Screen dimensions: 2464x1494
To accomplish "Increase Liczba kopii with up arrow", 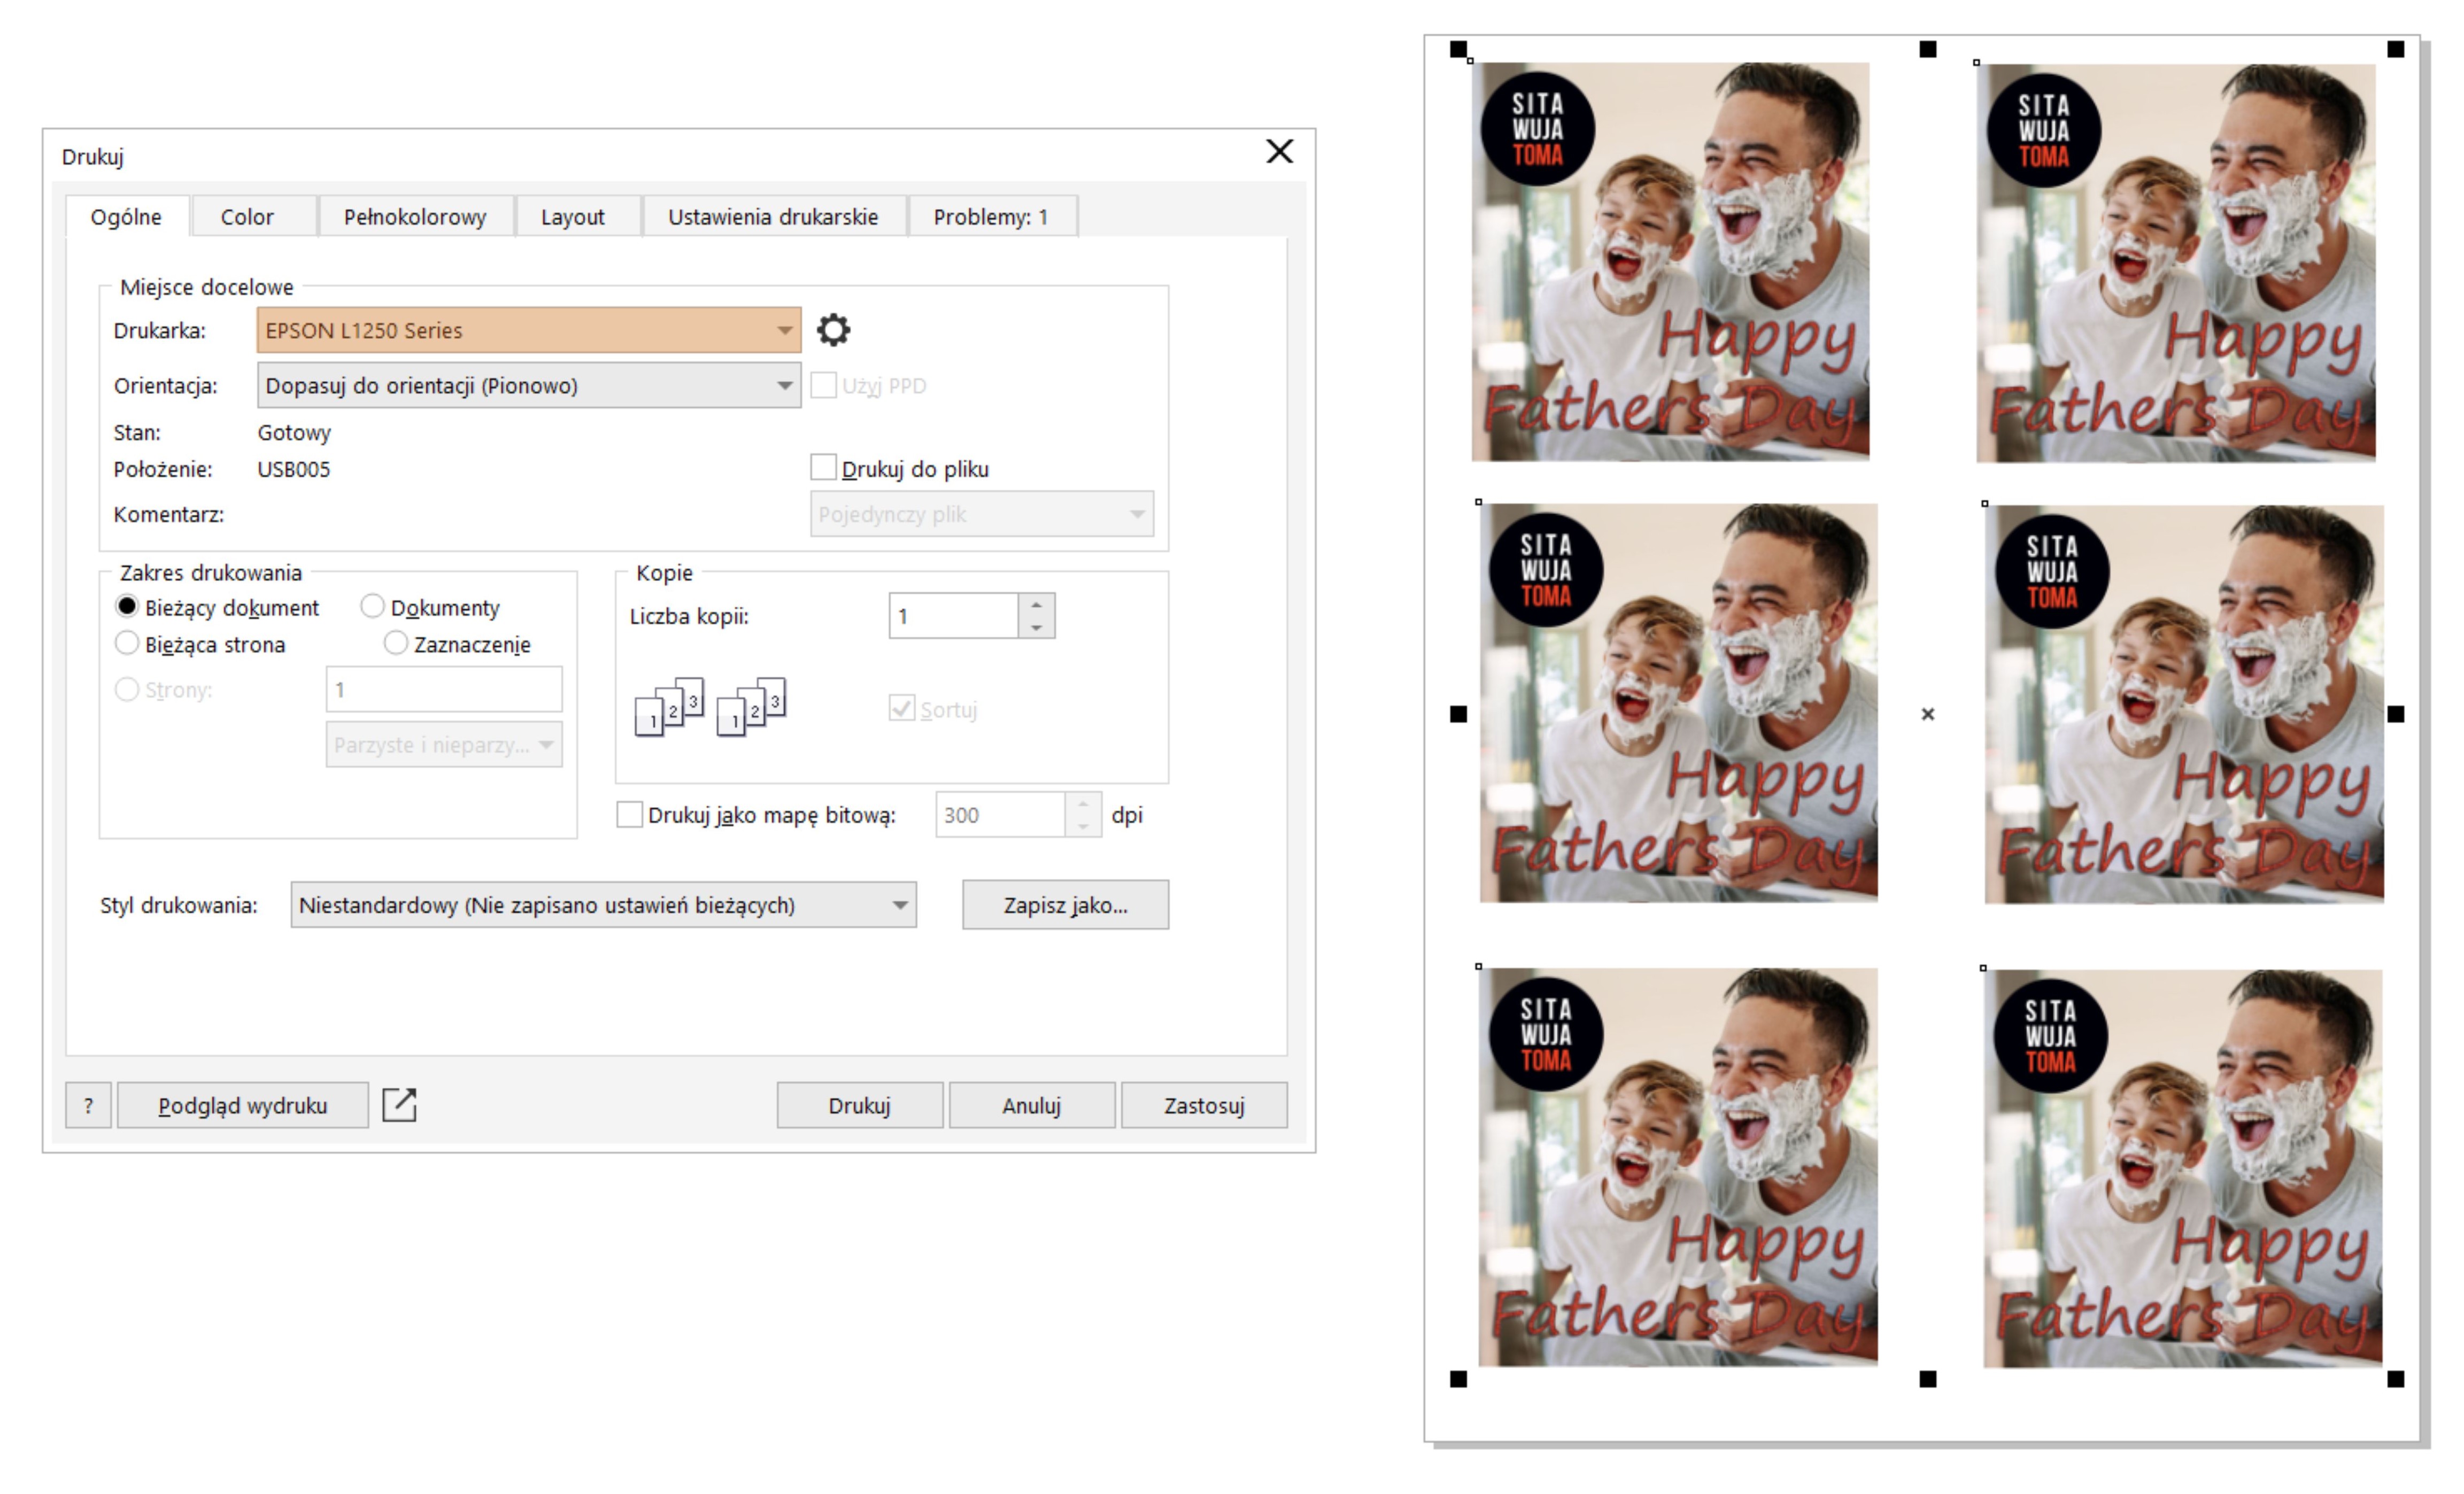I will pos(1036,605).
